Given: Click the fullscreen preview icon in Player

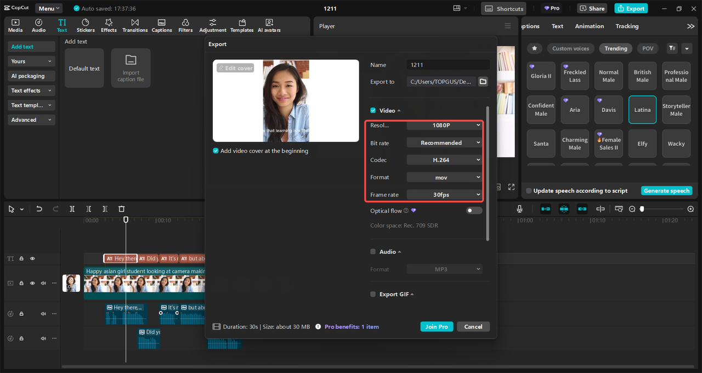Looking at the screenshot, I should 511,187.
